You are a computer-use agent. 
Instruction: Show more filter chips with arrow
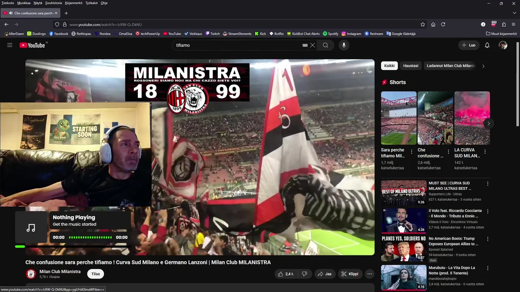pos(483,66)
